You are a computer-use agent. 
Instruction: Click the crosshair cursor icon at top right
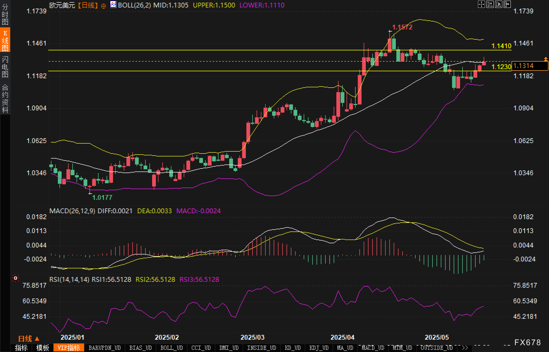[x=481, y=4]
